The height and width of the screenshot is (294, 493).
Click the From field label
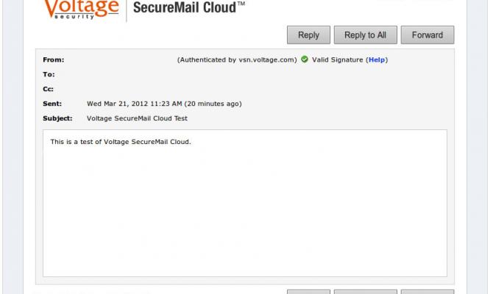pos(54,60)
